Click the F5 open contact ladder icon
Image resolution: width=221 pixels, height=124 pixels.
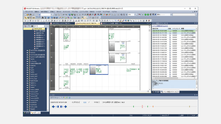(x=25, y=21)
